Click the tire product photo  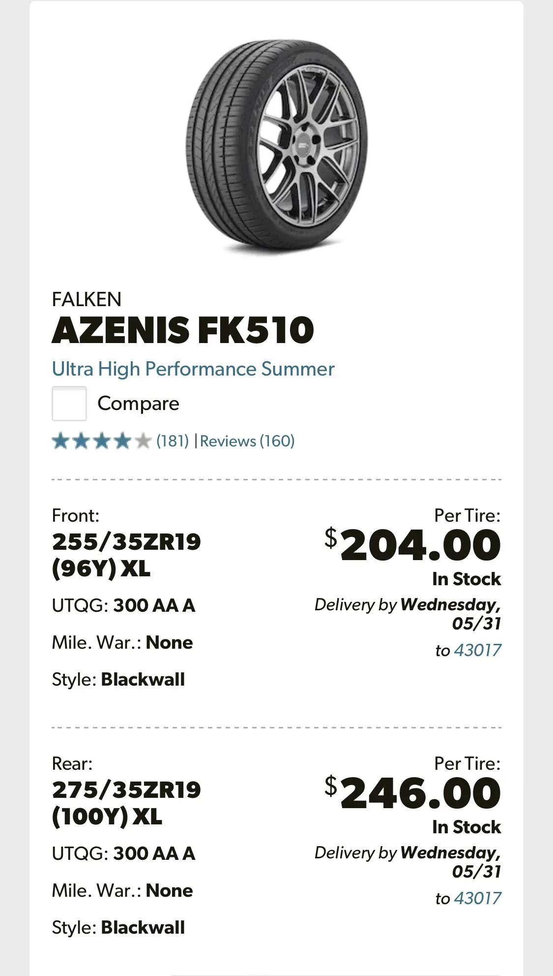point(276,148)
